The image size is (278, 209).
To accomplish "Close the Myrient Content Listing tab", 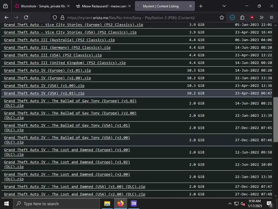I will point(190,6).
